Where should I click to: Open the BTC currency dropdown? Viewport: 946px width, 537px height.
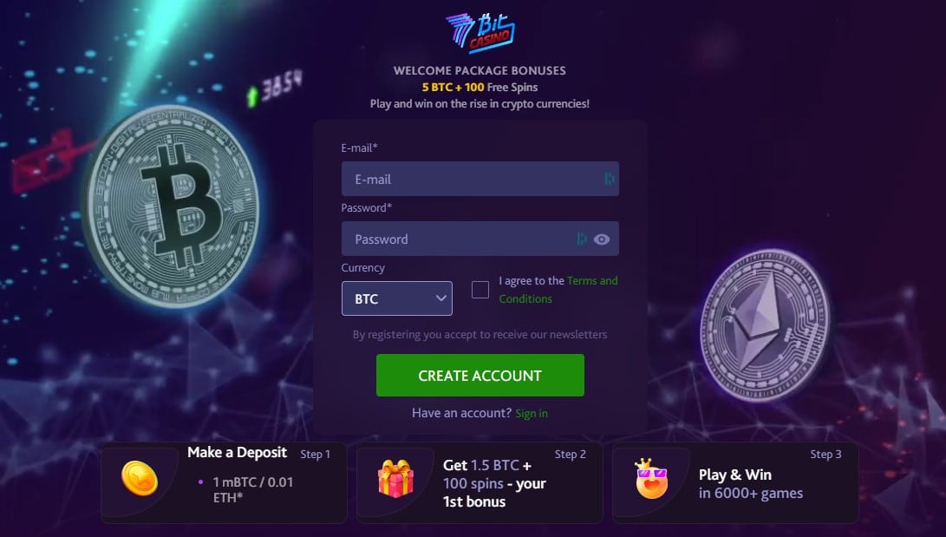[x=397, y=298]
